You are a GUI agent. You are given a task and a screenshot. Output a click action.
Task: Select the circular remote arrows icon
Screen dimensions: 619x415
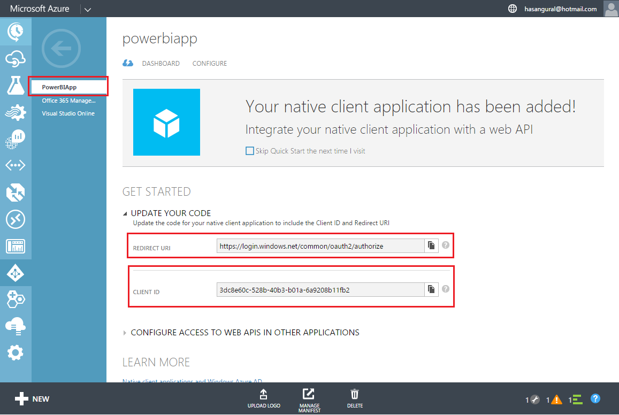click(16, 219)
